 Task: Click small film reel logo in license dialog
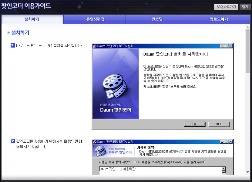click(101, 151)
